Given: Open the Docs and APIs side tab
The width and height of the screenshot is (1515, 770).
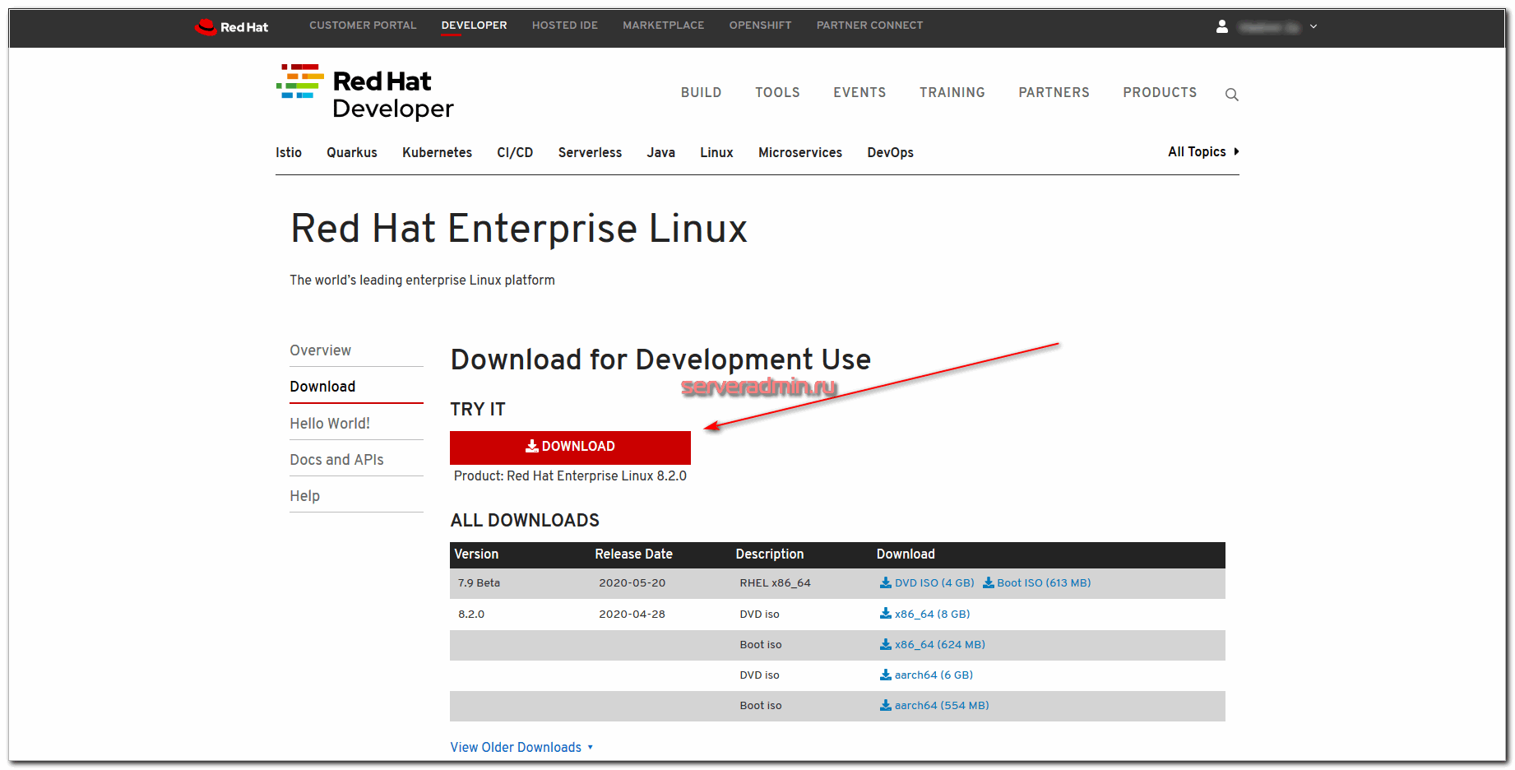Looking at the screenshot, I should [336, 460].
